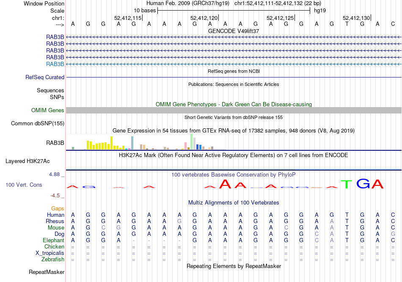Click the light mismatched G in the Rhesus row
Viewport: 402px width, 282px height.
(179, 221)
